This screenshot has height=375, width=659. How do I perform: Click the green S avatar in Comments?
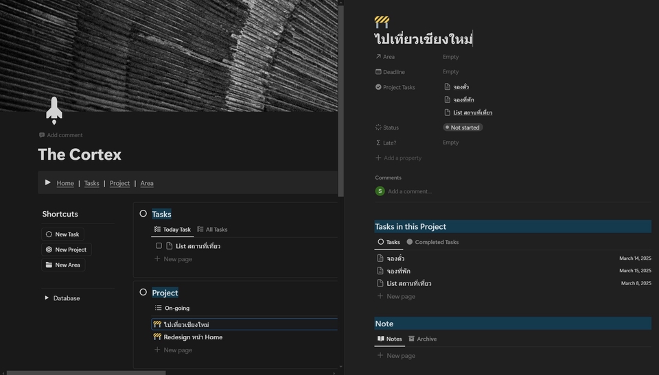click(380, 191)
